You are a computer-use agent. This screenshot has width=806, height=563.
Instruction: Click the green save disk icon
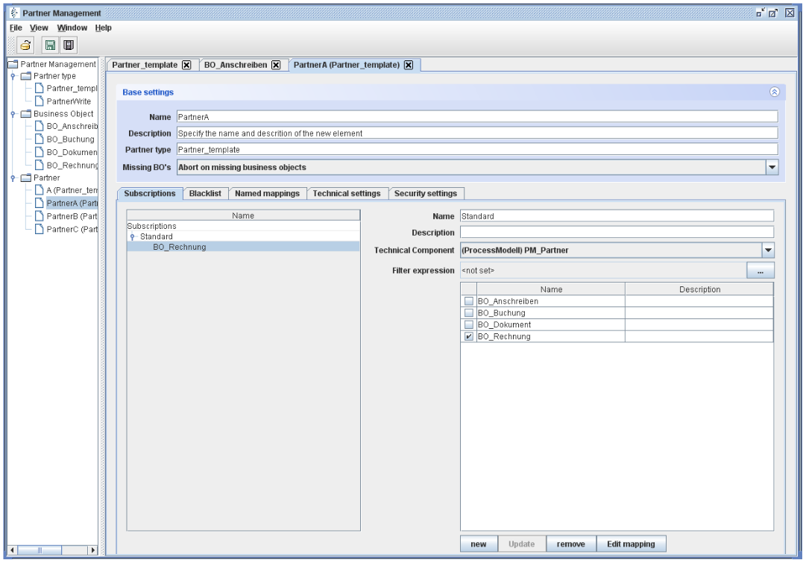point(50,45)
